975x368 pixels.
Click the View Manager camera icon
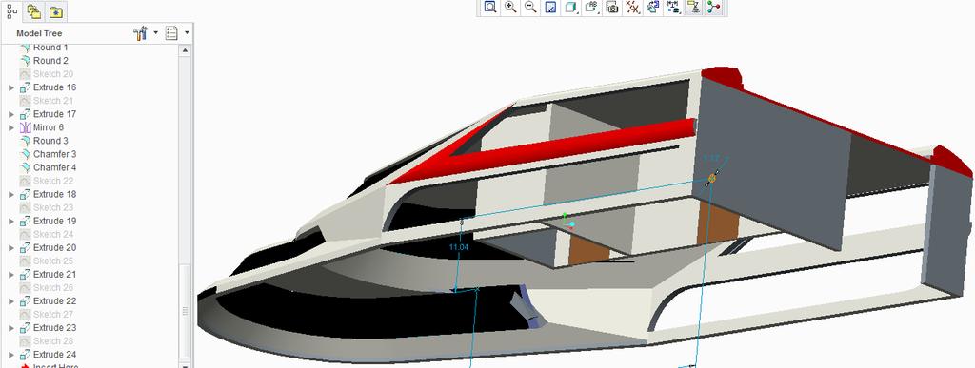coord(612,8)
